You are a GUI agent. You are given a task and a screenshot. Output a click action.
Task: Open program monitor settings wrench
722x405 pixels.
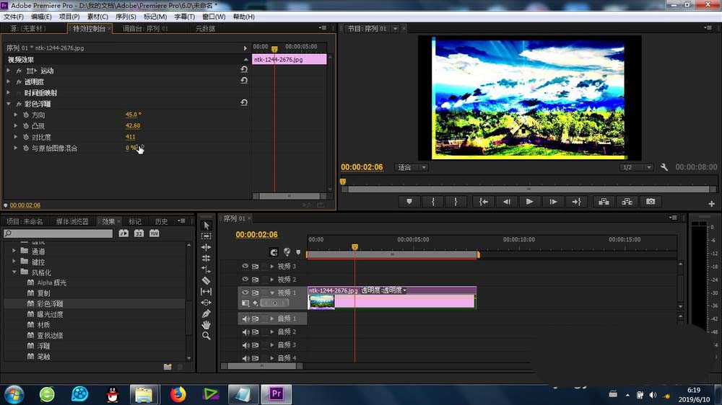point(664,167)
